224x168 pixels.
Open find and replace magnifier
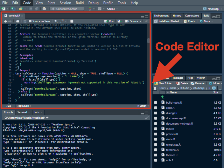[56, 21]
